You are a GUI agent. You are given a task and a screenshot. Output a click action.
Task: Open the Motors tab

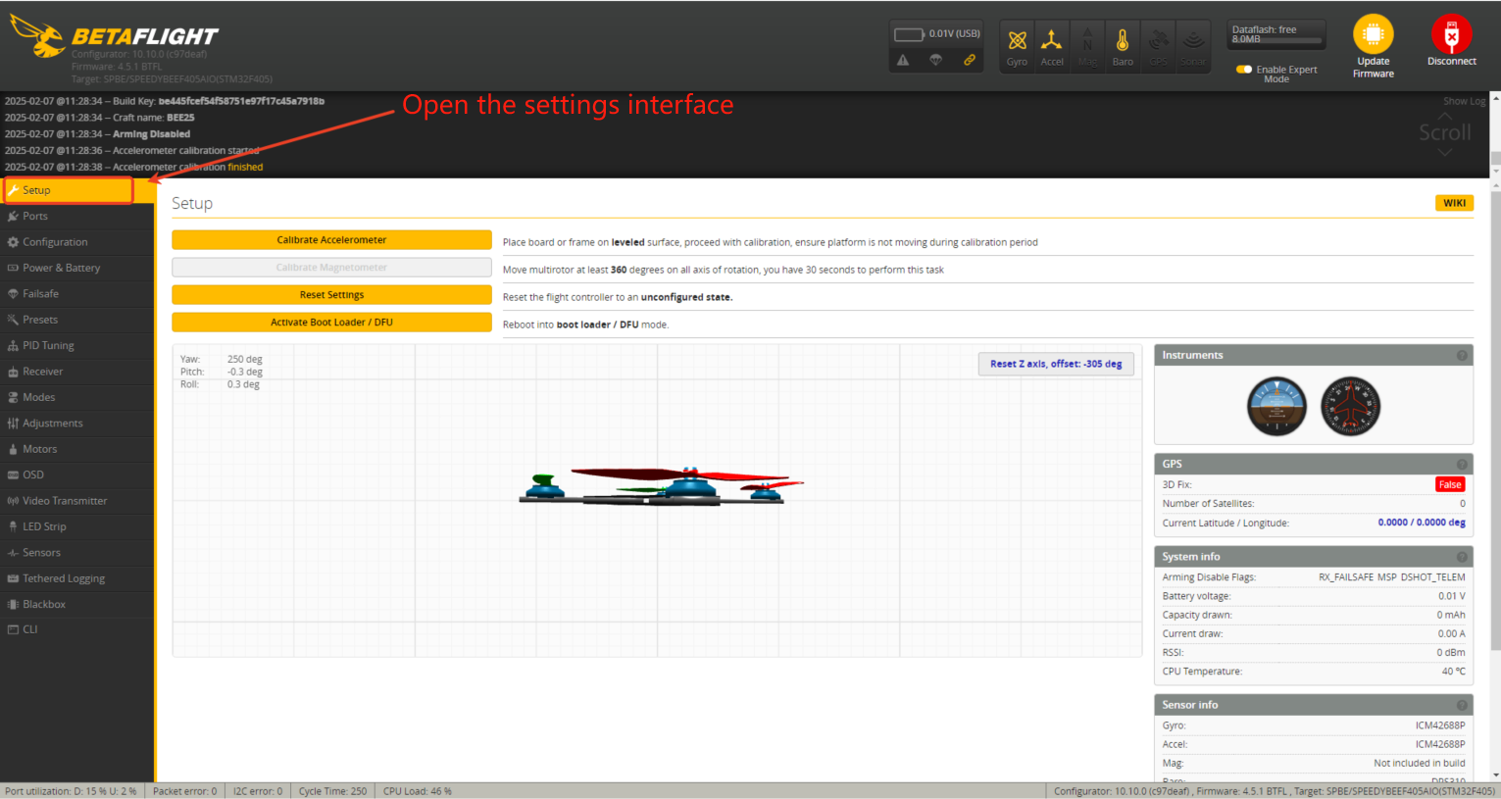pos(76,449)
